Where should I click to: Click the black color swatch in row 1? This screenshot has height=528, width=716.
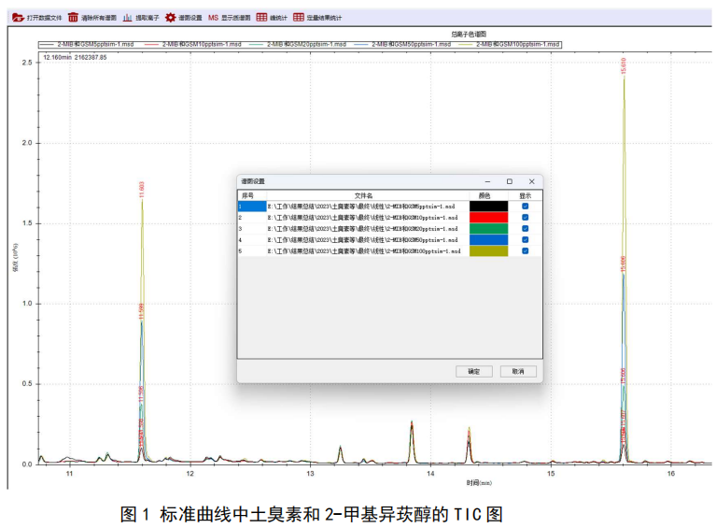488,206
